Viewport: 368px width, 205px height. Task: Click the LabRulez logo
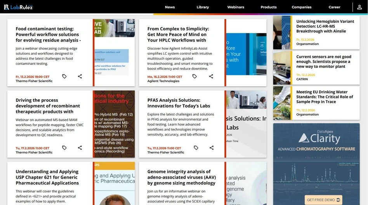18,7
